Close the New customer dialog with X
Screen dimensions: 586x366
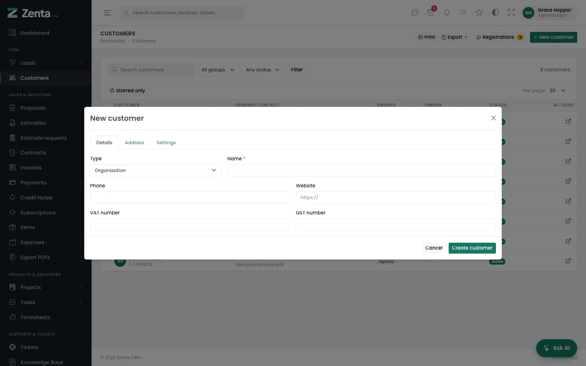pyautogui.click(x=493, y=118)
